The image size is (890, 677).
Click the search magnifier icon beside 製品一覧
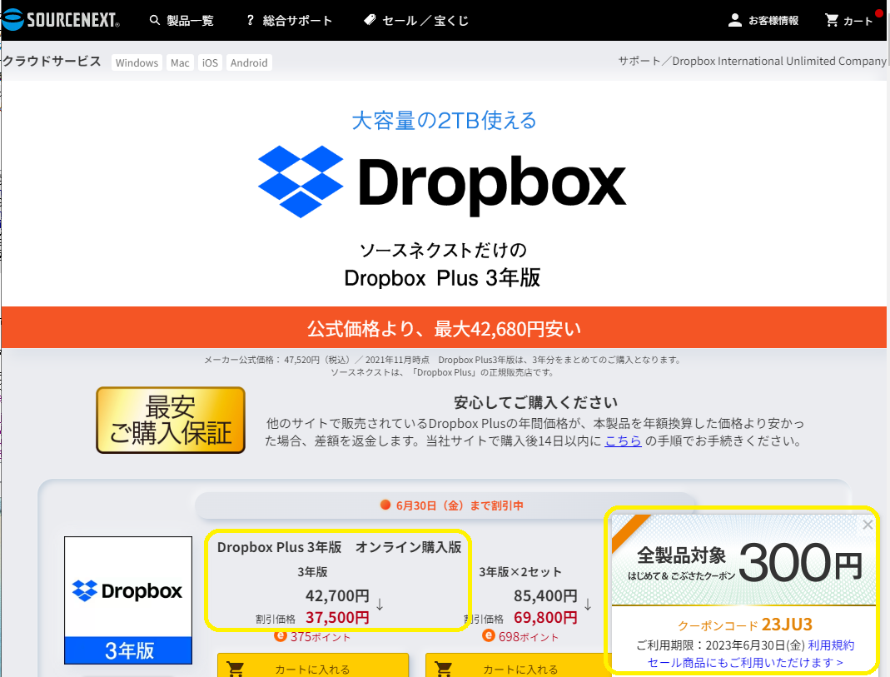(x=154, y=21)
